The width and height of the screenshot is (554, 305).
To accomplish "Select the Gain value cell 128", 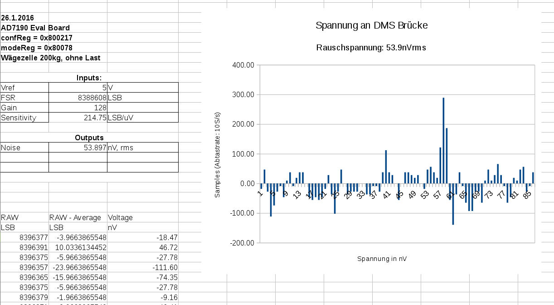I will [78, 108].
